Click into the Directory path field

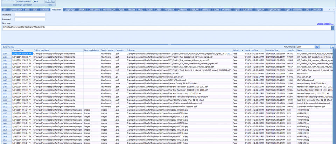167,28
